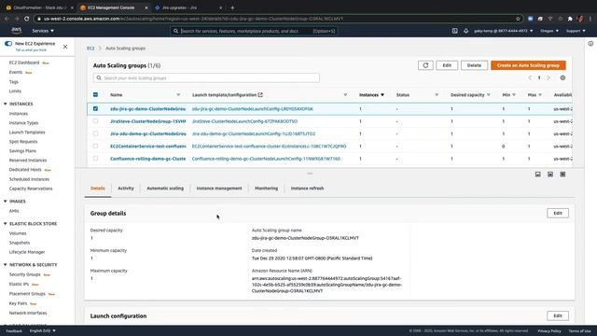597x336 pixels.
Task: Refresh the Auto Scaling groups list
Action: 425,65
